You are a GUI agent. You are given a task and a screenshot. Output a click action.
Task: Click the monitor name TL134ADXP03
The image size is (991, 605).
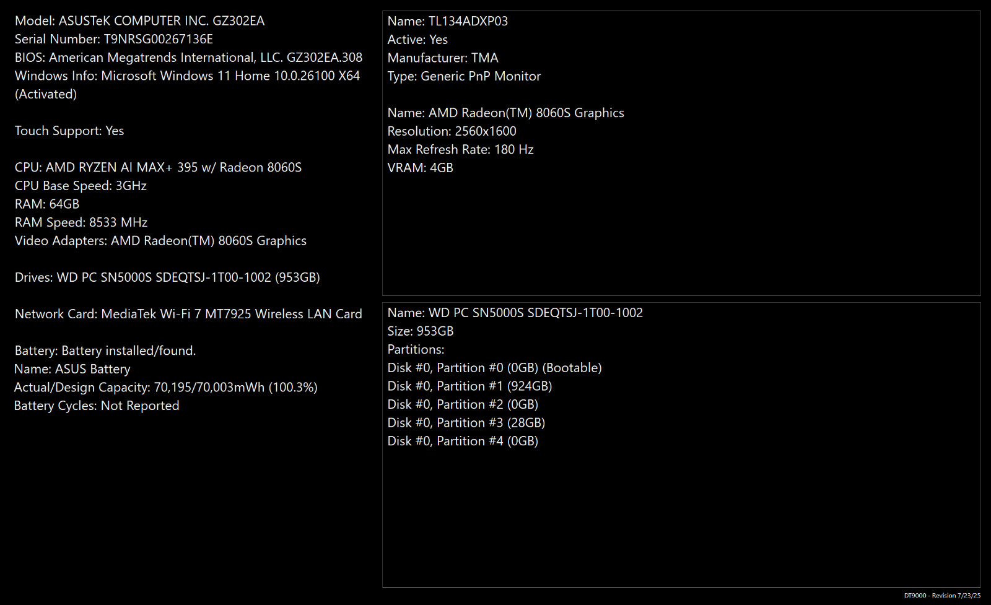pyautogui.click(x=448, y=21)
